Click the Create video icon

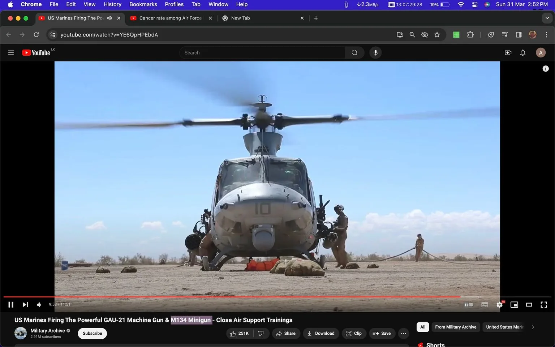point(508,52)
